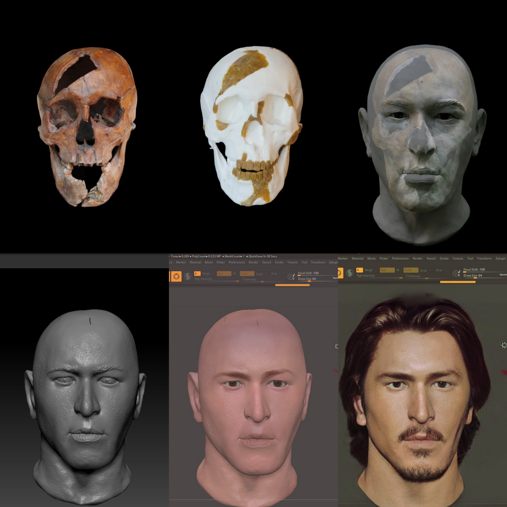Click the orange gyro icon above long-haired portrait

tap(340, 273)
